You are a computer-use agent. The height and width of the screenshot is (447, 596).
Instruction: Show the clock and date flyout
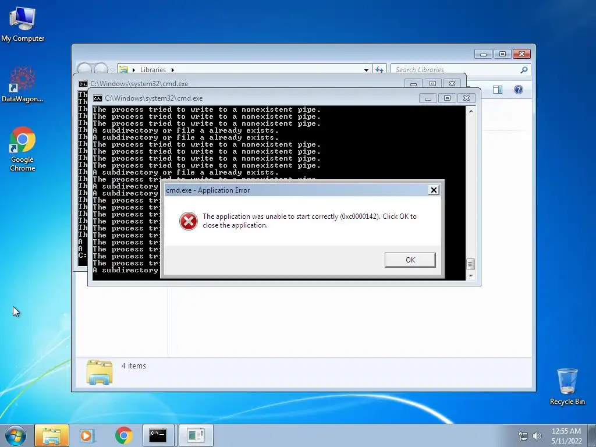pyautogui.click(x=566, y=436)
